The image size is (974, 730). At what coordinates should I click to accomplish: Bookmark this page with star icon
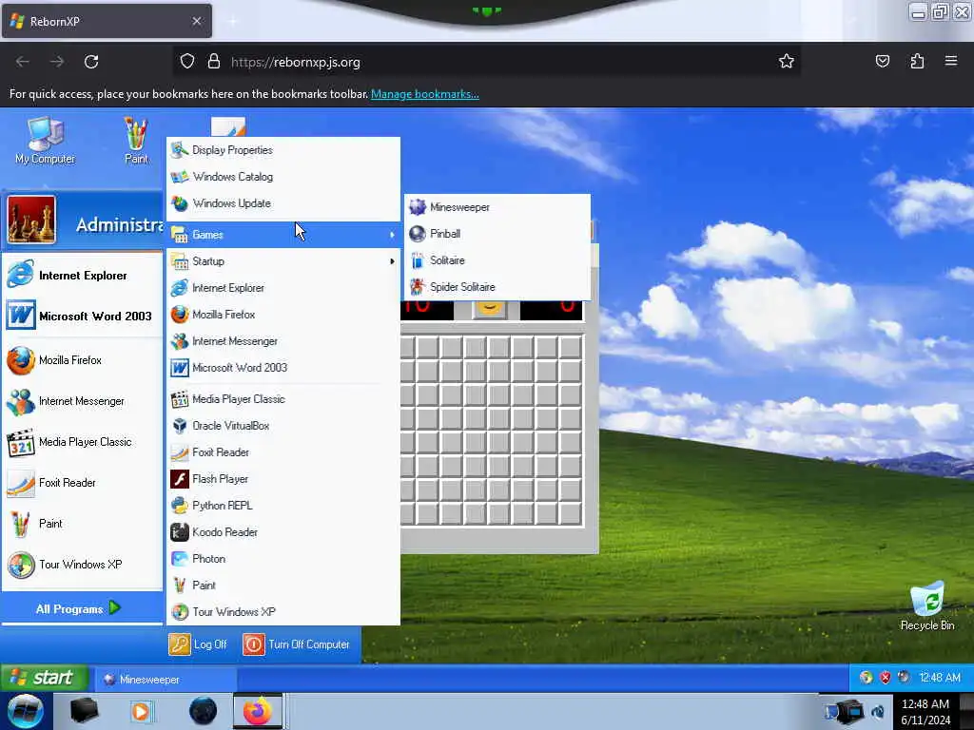coord(787,62)
